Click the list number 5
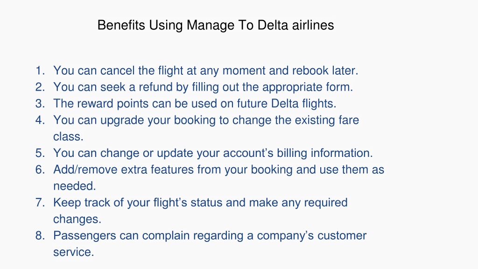The height and width of the screenshot is (269, 478). [40, 153]
